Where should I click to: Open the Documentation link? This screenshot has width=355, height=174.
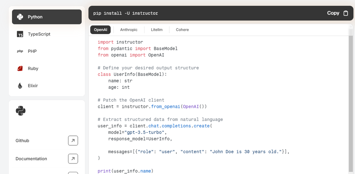click(x=47, y=159)
